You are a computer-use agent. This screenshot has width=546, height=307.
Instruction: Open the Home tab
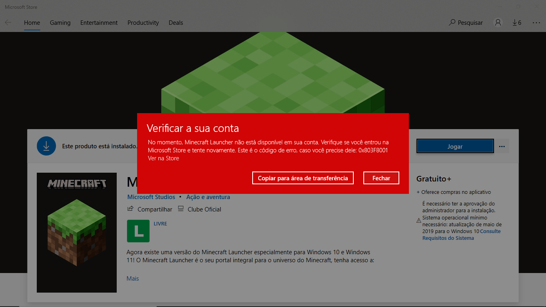pos(32,23)
